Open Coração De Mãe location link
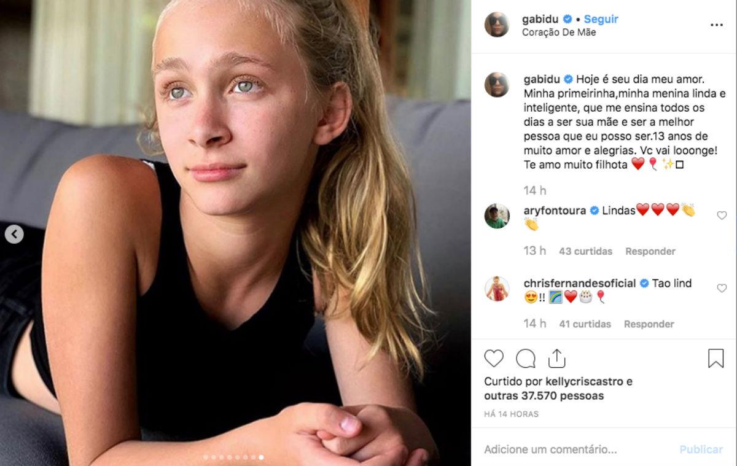Screen dimensions: 737x466 click(x=558, y=33)
